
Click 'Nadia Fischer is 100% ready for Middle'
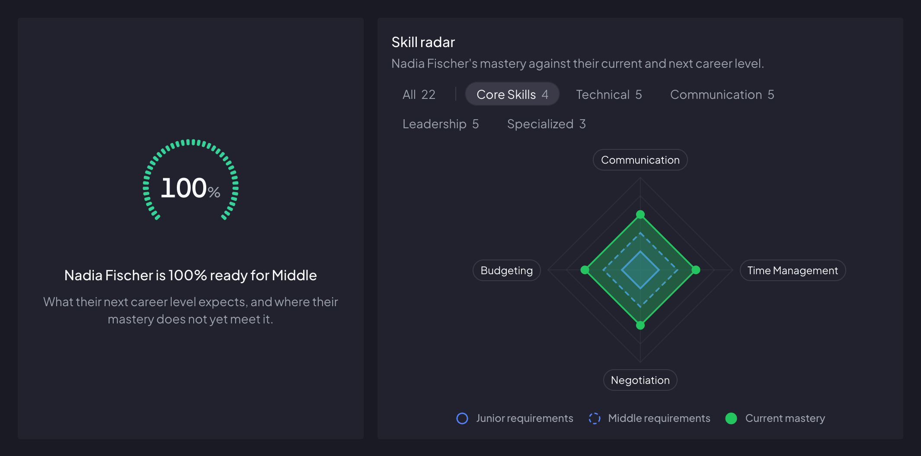(191, 275)
